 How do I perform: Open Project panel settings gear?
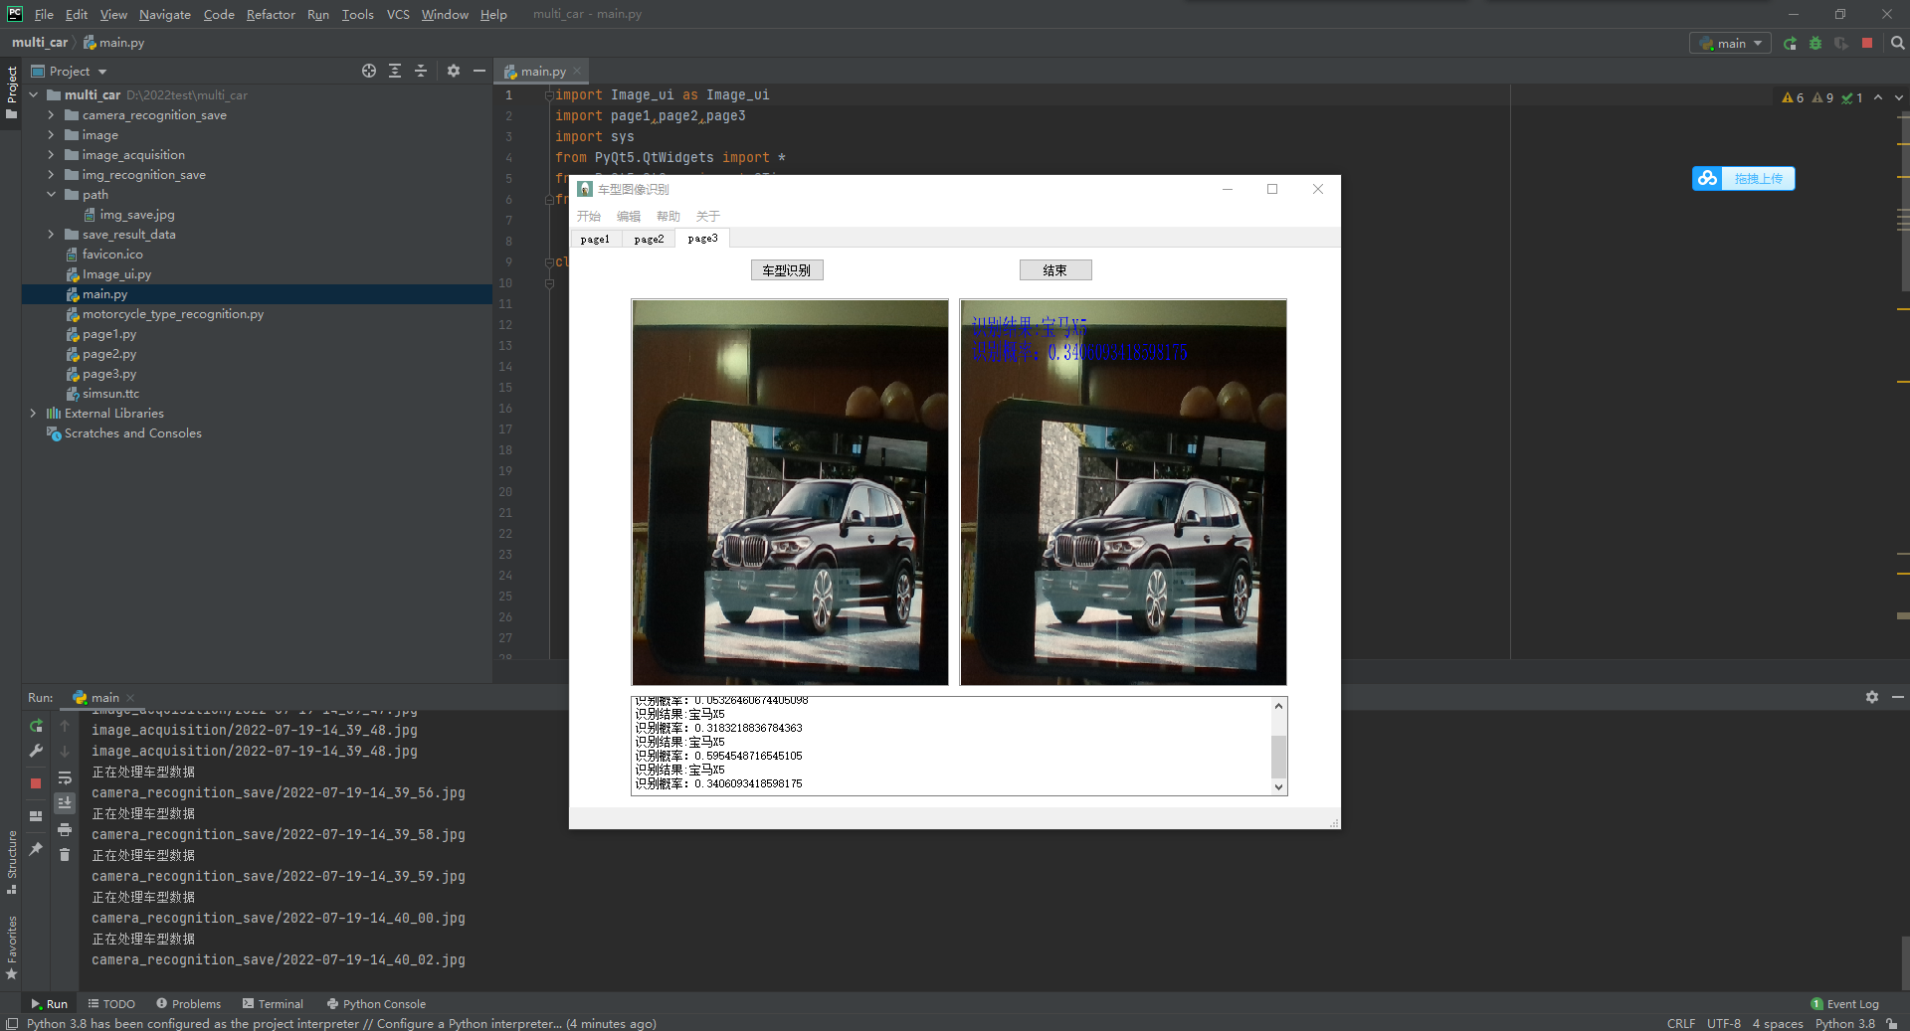coord(454,71)
